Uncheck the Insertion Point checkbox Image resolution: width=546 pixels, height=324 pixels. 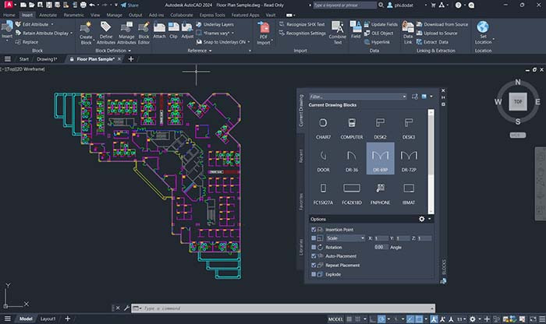click(314, 230)
